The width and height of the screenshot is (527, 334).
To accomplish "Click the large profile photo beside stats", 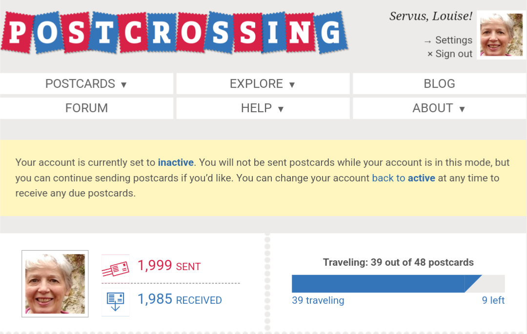I will coord(55,284).
